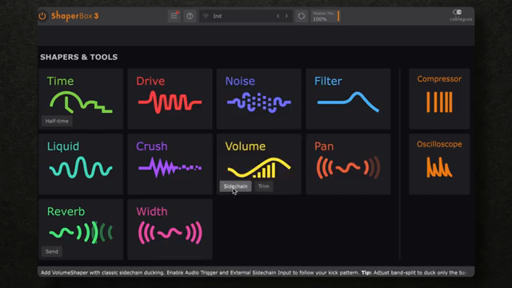Select the Trim option under Volume
Screen dimensions: 512x288
pos(263,186)
